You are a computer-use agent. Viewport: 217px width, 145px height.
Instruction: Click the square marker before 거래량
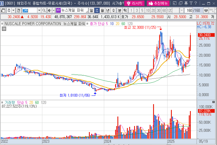pyautogui.click(x=2, y=102)
